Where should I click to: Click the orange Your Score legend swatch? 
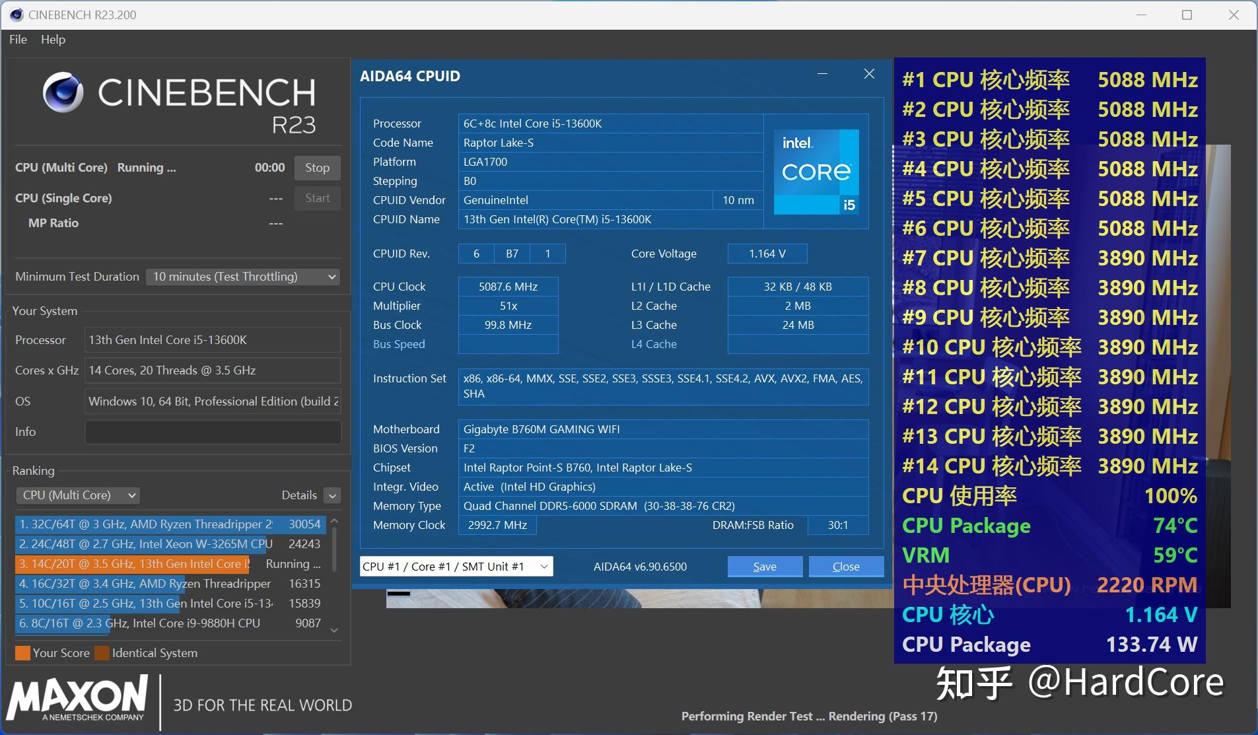point(22,653)
